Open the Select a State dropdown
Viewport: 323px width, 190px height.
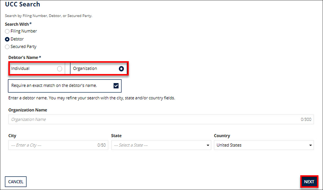tap(159, 145)
